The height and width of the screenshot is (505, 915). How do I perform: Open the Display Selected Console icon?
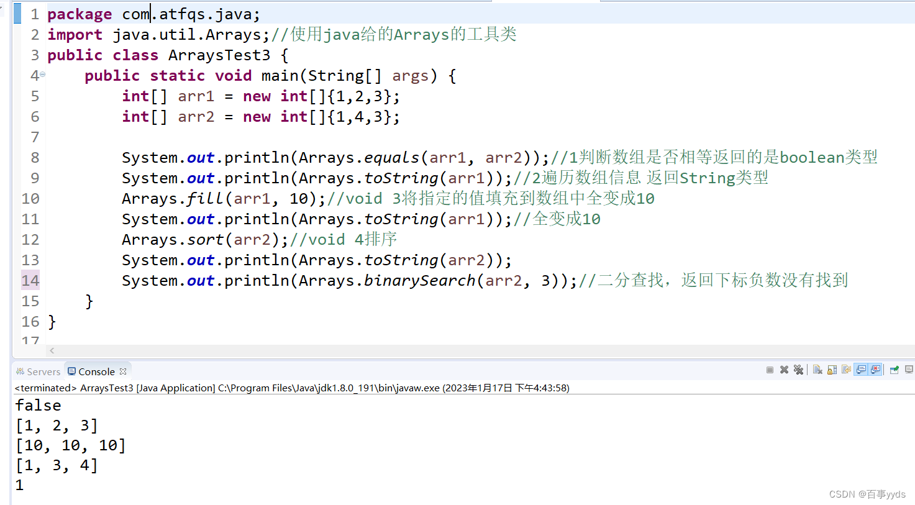(909, 370)
